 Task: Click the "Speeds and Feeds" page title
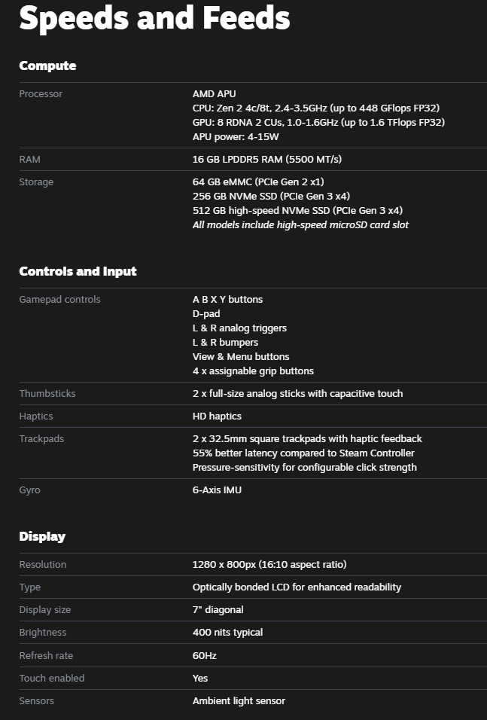tap(154, 19)
